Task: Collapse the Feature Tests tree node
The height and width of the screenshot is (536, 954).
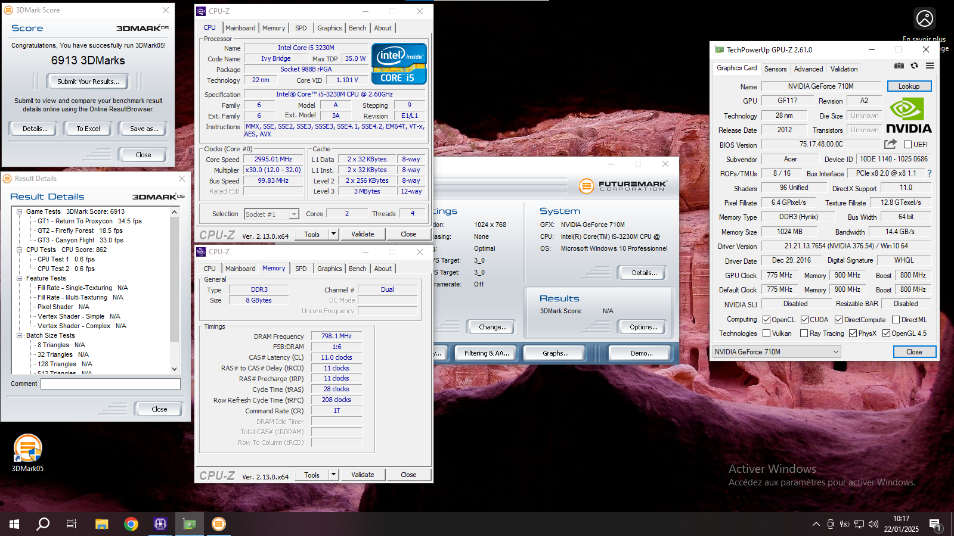Action: point(20,278)
